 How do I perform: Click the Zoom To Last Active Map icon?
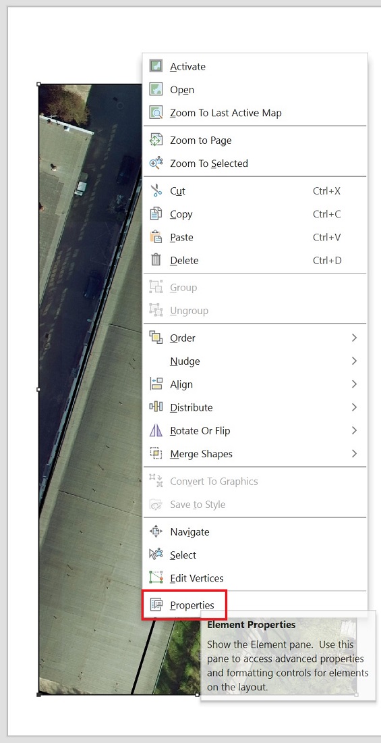[x=156, y=113]
